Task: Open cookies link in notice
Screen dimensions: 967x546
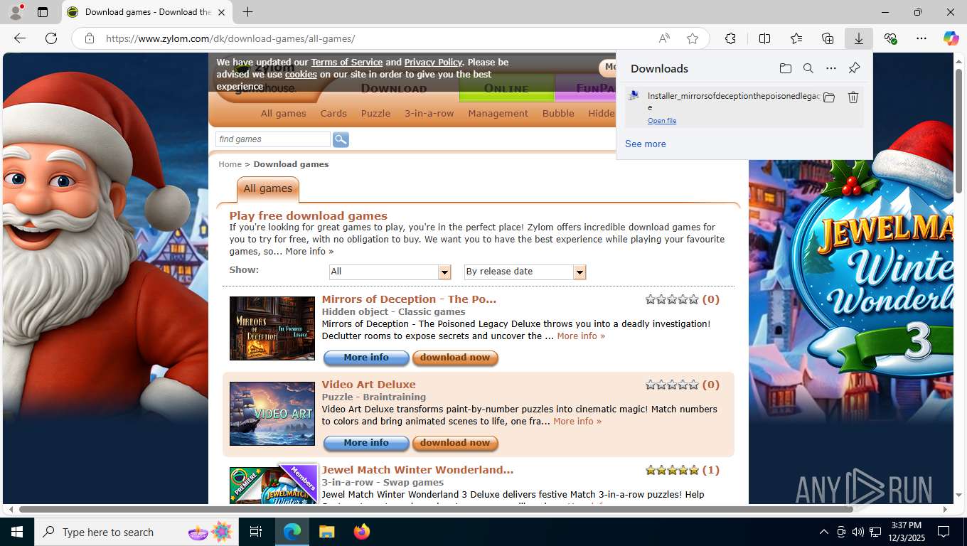Action: [x=301, y=75]
